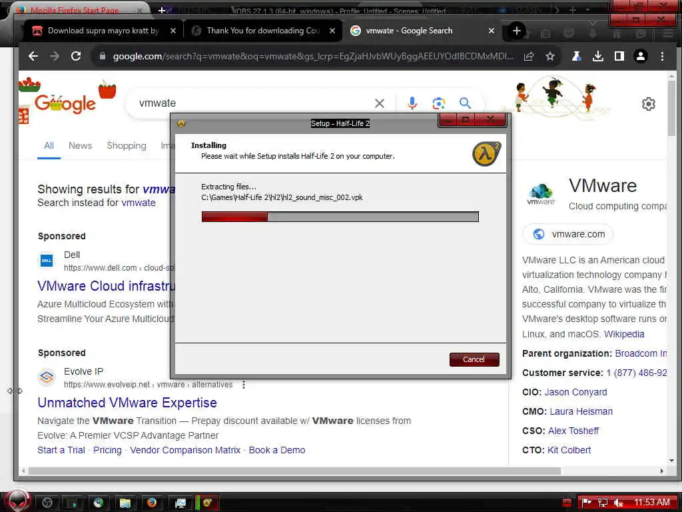Click the browser horizontal scrollbar
The width and height of the screenshot is (682, 512).
[294, 471]
